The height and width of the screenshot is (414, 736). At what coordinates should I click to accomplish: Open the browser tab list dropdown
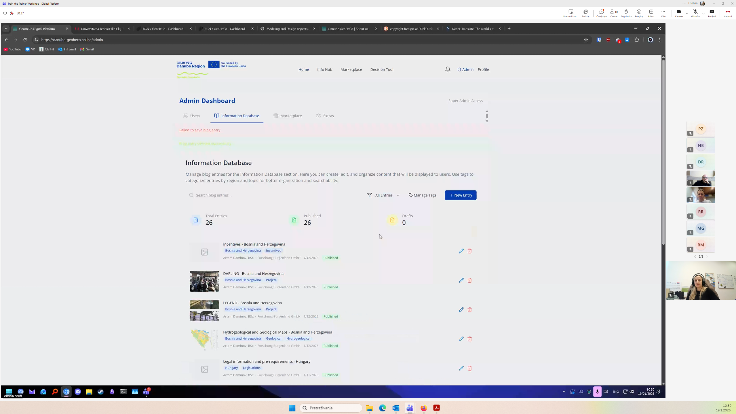pyautogui.click(x=5, y=29)
